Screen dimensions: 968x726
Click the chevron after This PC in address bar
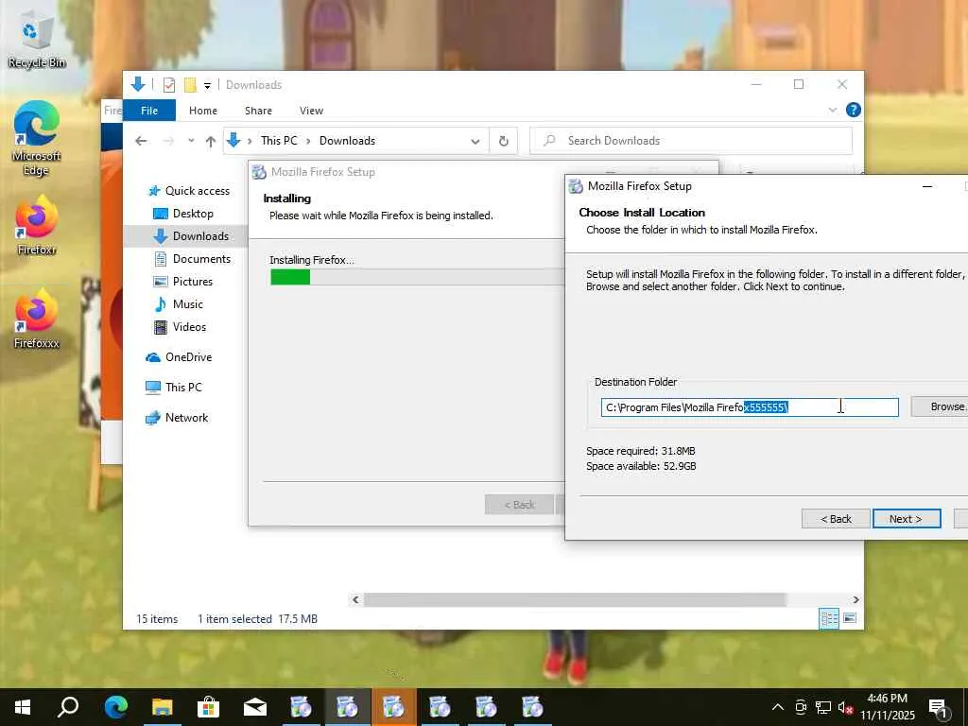[x=308, y=141]
